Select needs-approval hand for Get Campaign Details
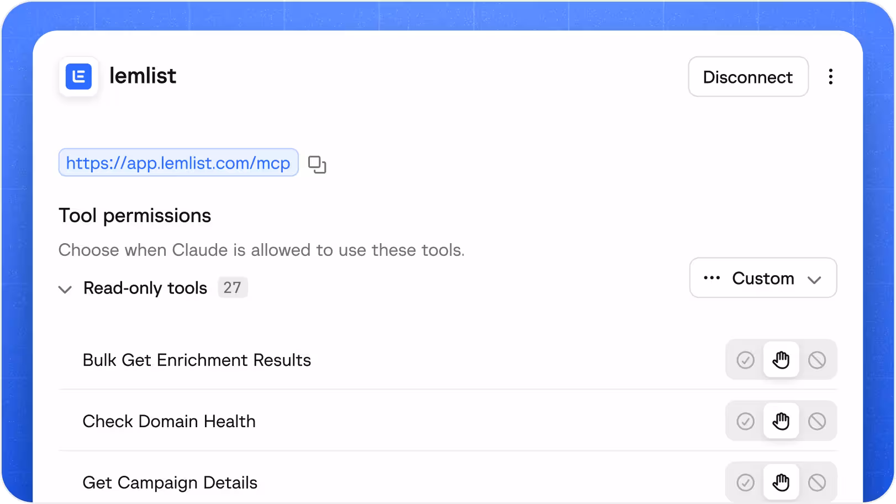Image resolution: width=896 pixels, height=504 pixels. coord(781,483)
